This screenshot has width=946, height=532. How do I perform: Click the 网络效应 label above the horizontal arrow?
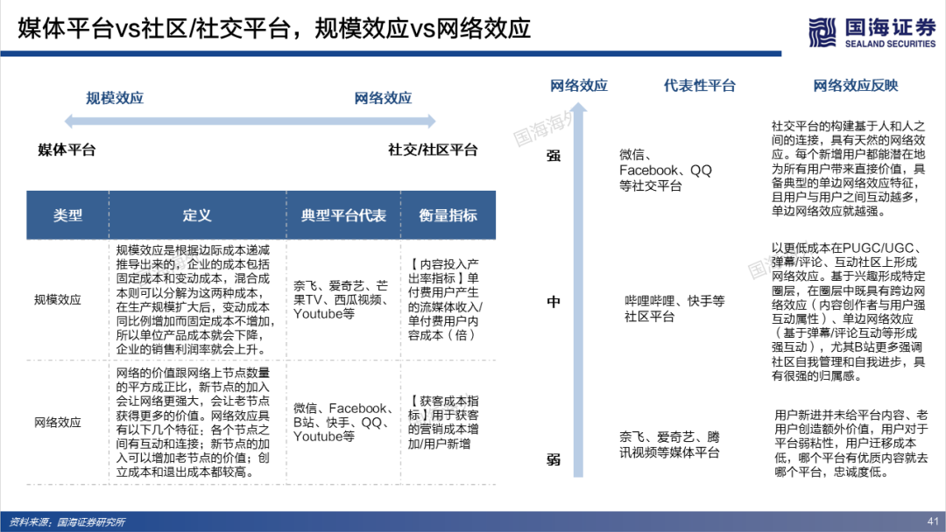point(383,98)
